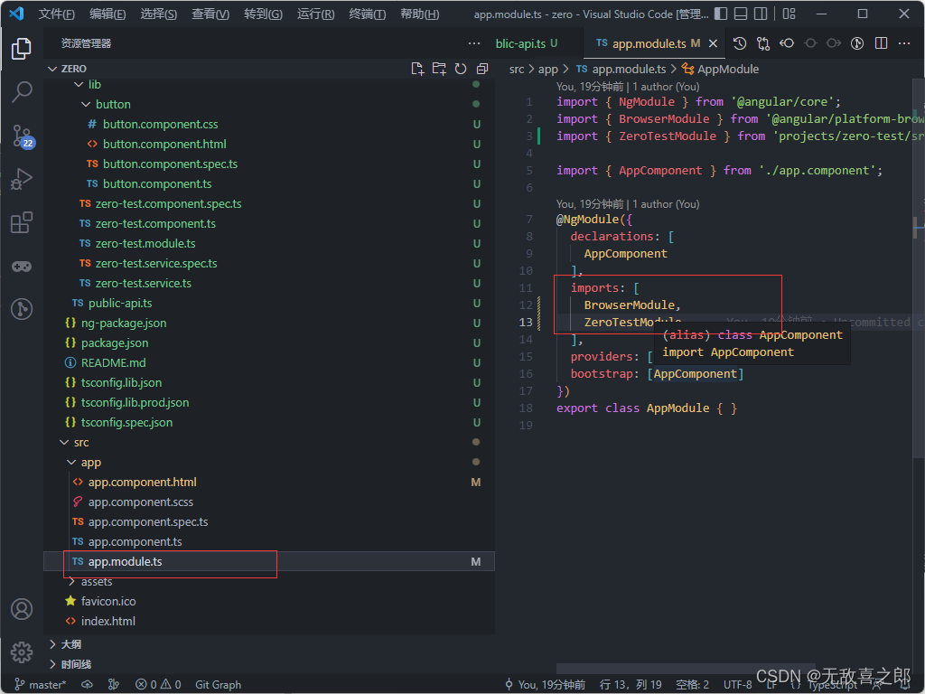Image resolution: width=925 pixels, height=694 pixels.
Task: Click the master branch indicator
Action: 40,685
